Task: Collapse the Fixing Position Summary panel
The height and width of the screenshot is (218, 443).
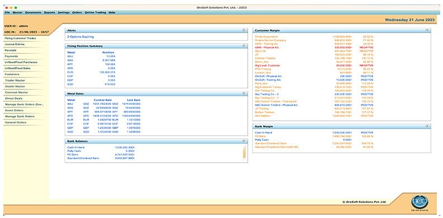Action: [x=244, y=46]
